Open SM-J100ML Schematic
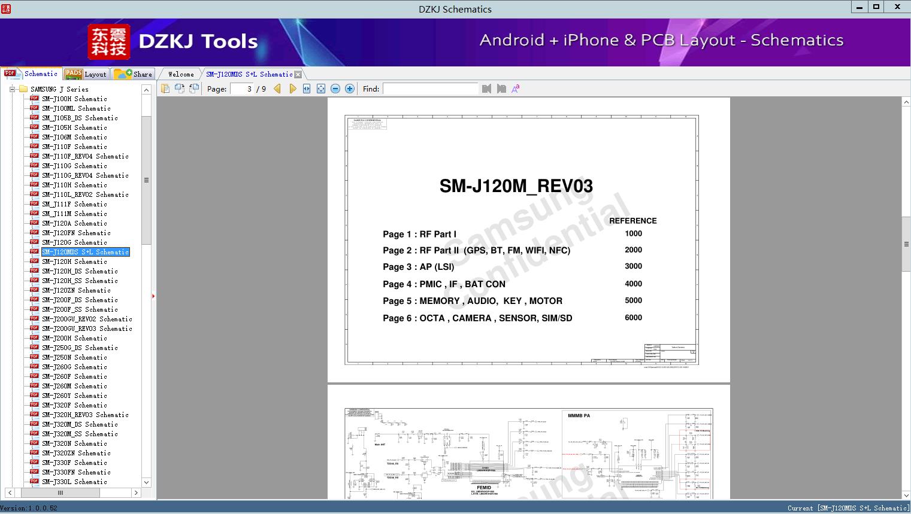This screenshot has height=514, width=911. pyautogui.click(x=76, y=108)
